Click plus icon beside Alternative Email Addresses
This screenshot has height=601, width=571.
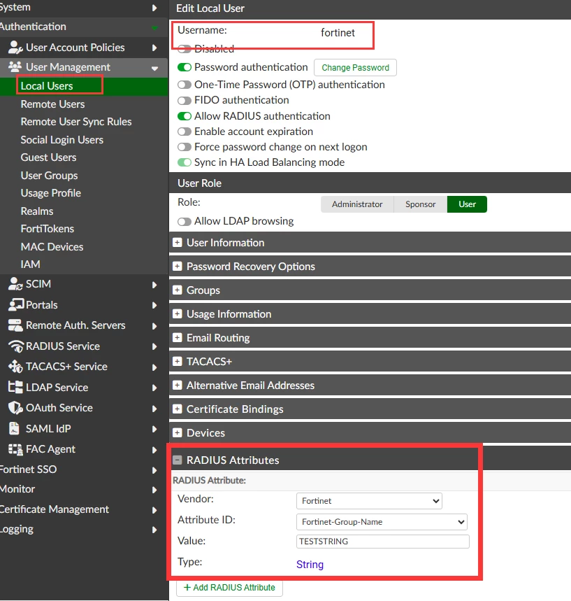point(177,385)
